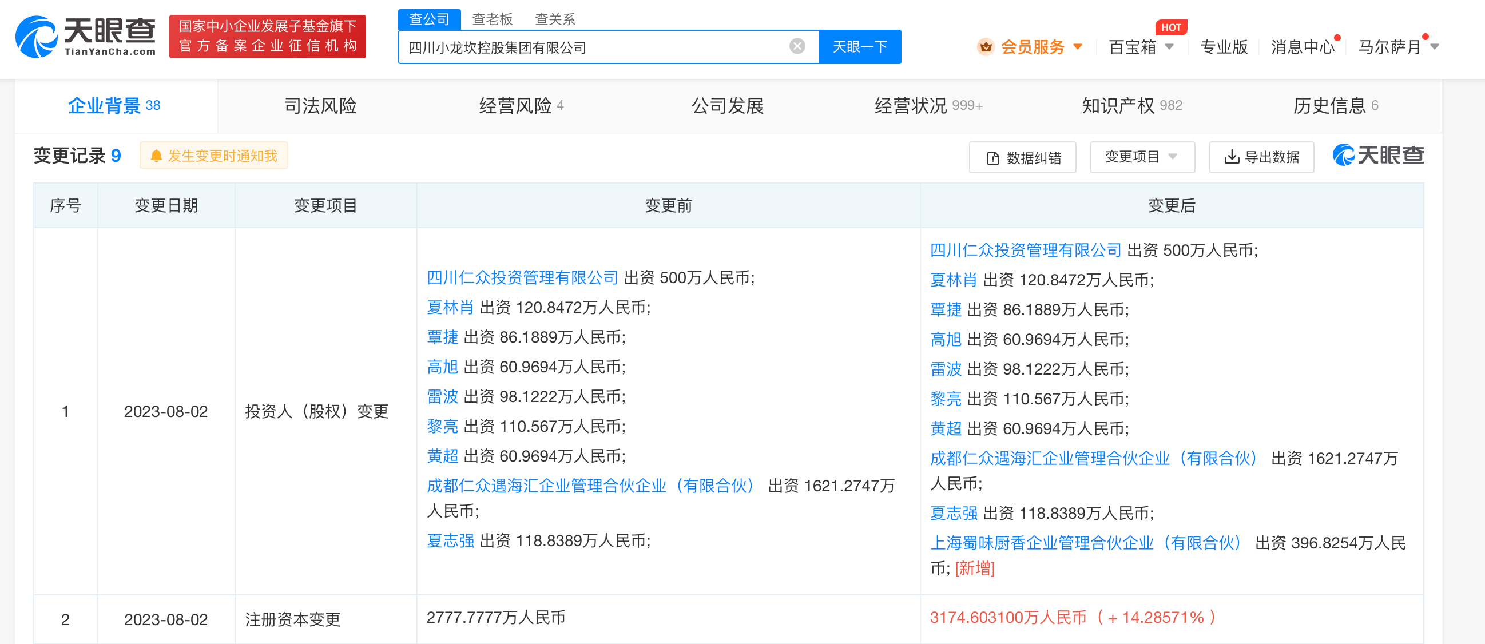Click the export data download icon
The height and width of the screenshot is (644, 1485).
tap(1232, 157)
